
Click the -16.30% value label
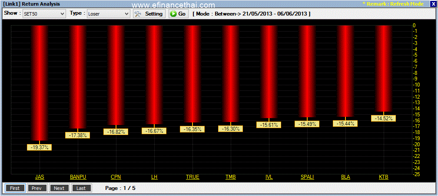231,129
